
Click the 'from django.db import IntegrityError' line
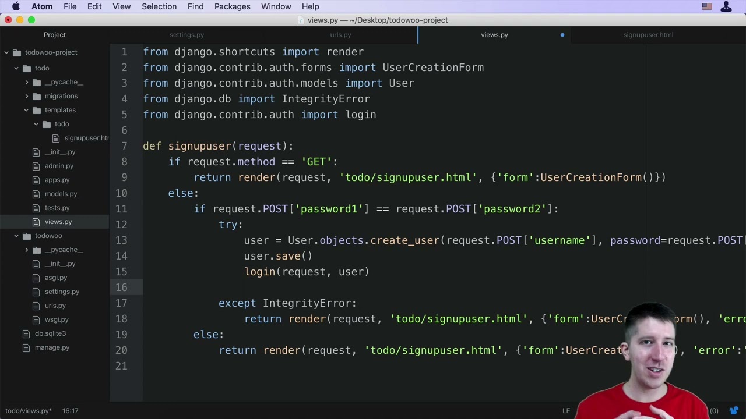click(x=256, y=99)
